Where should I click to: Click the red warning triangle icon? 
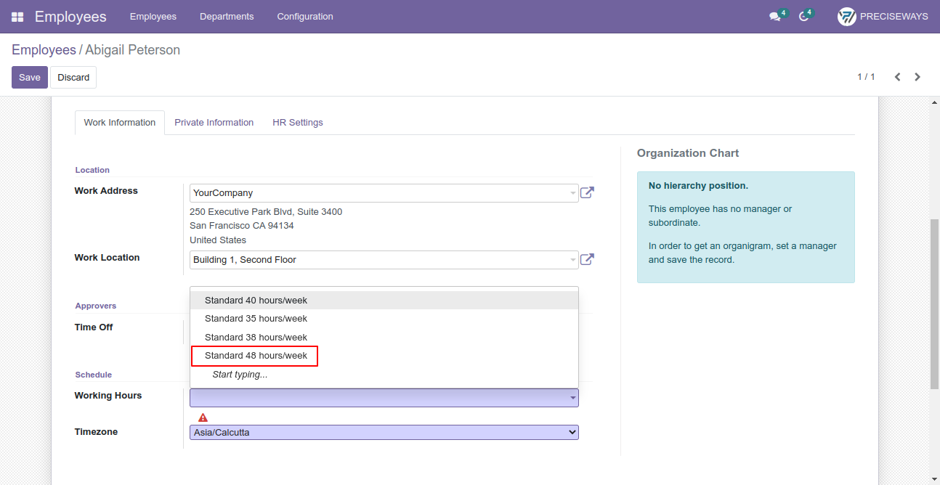click(203, 417)
